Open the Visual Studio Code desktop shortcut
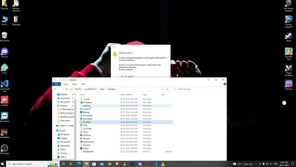 coord(5,86)
